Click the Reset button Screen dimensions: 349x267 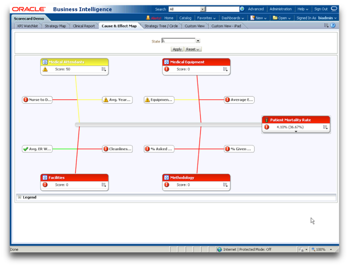(192, 49)
